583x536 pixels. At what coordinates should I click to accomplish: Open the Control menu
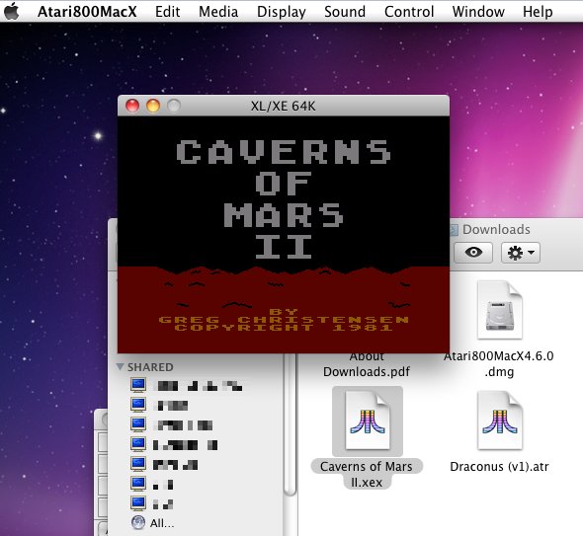coord(409,12)
